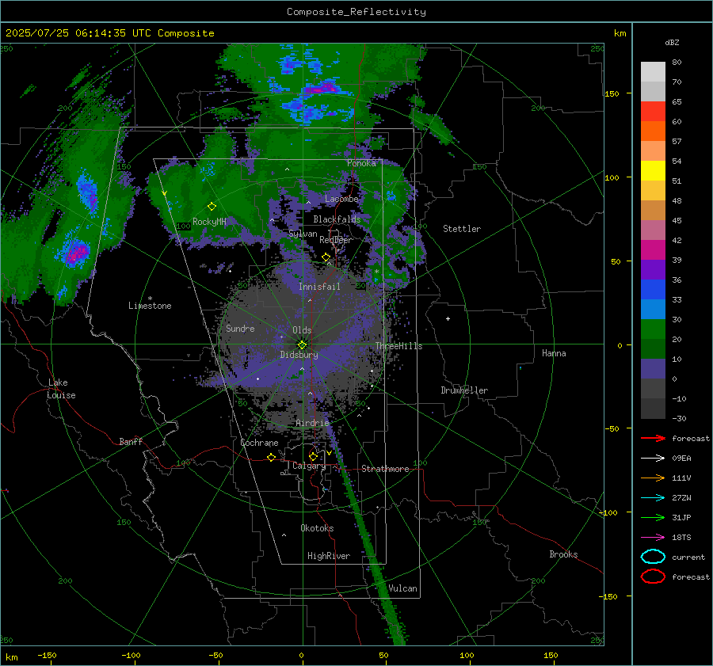Click the Sundre label
This screenshot has height=666, width=713.
tap(240, 329)
